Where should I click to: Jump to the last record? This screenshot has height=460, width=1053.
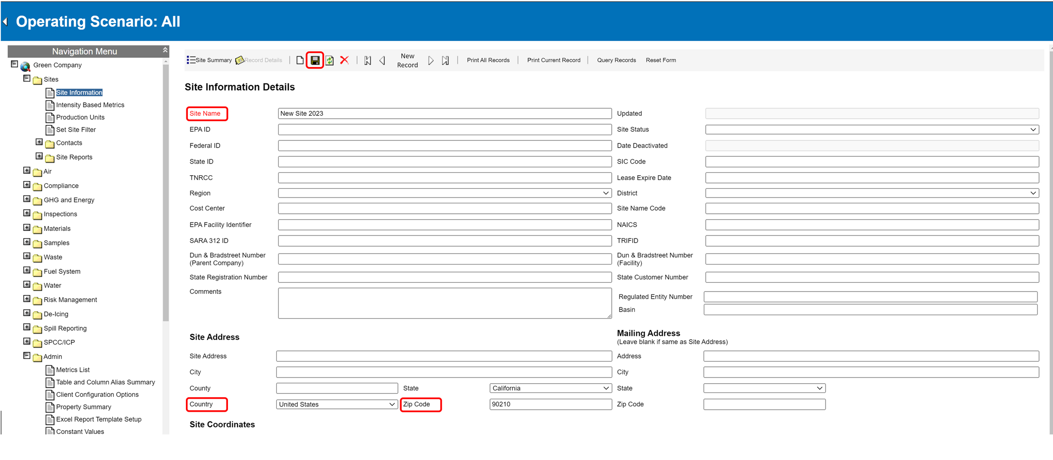coord(445,60)
